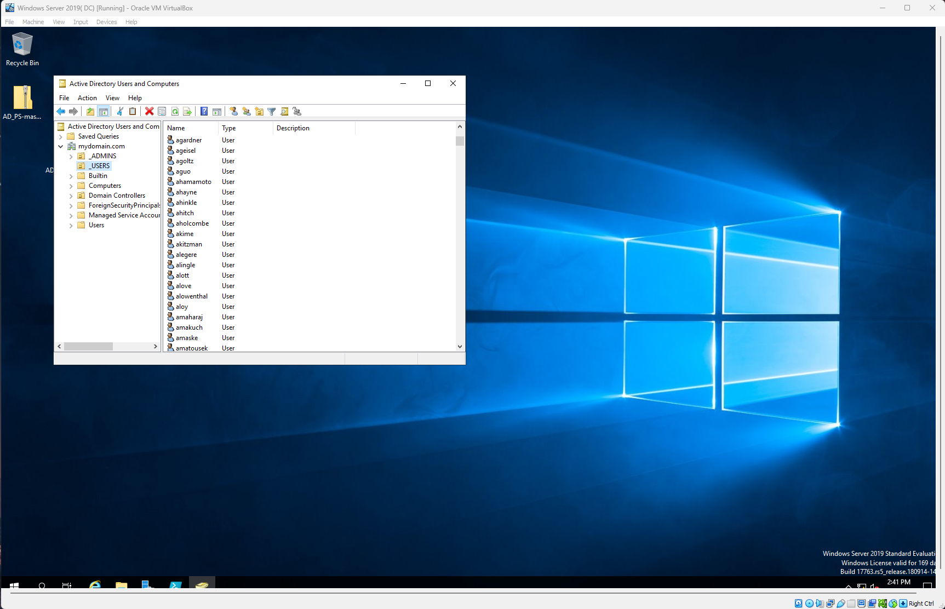Open the Action menu

pos(87,98)
